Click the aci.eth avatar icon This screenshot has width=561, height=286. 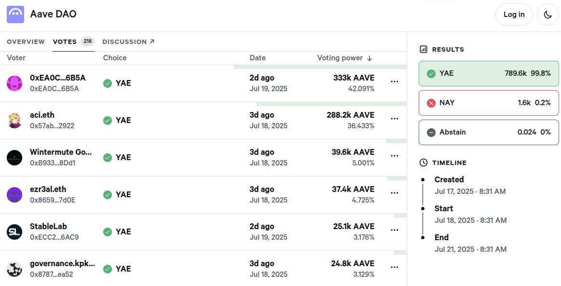click(14, 121)
